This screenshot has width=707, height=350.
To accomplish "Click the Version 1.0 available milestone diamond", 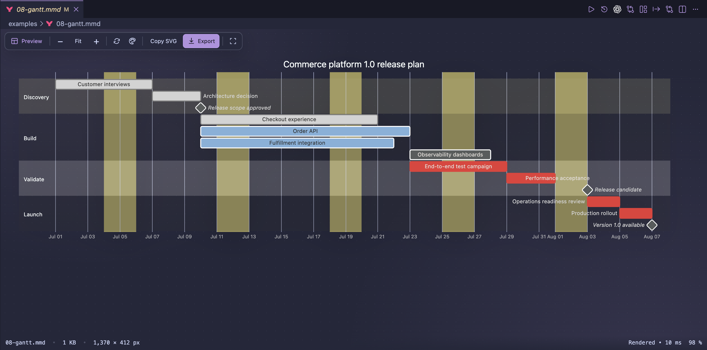I will (652, 225).
